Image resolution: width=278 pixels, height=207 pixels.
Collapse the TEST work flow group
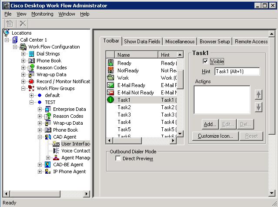[x=32, y=102]
